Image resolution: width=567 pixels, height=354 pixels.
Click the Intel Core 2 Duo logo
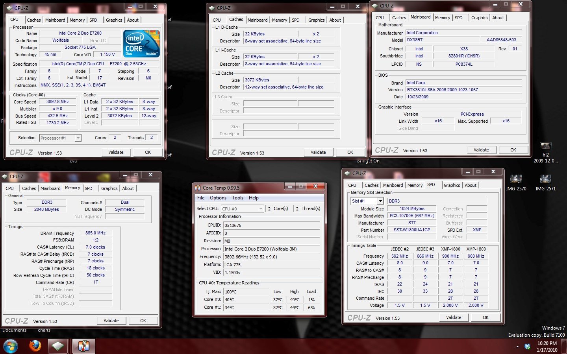click(x=141, y=44)
